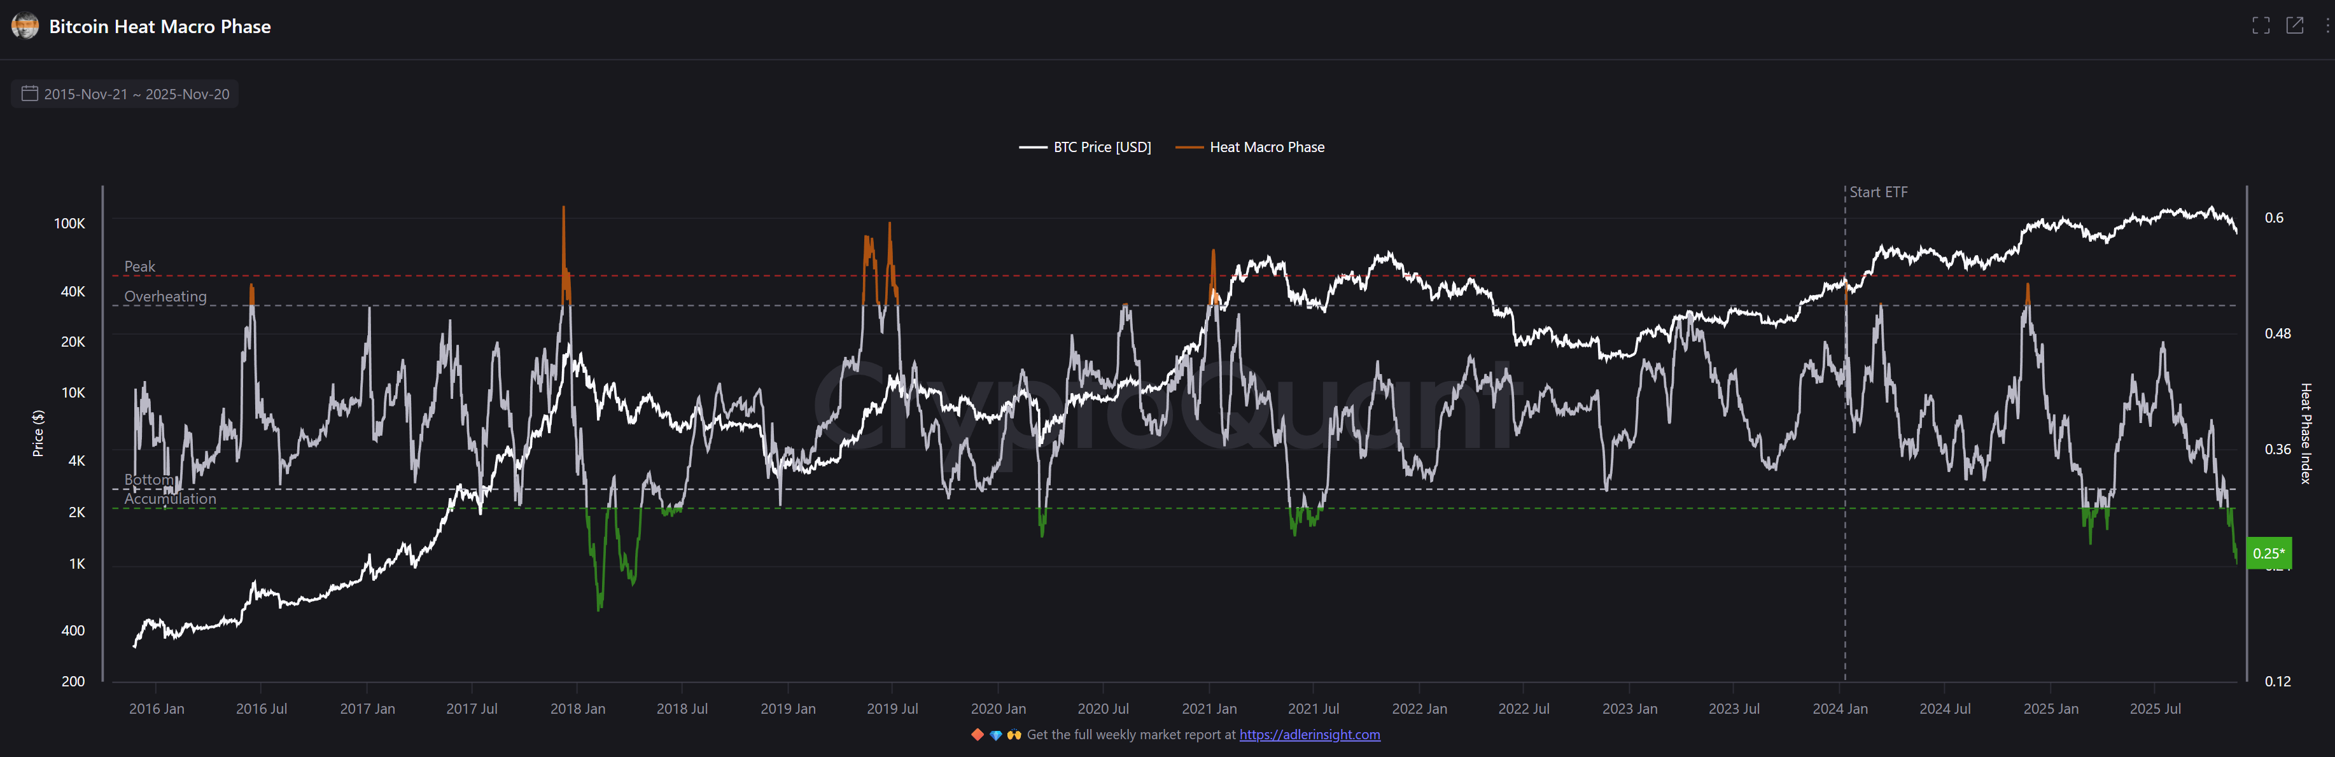Click the Peak threshold line label
This screenshot has width=2335, height=757.
click(139, 267)
